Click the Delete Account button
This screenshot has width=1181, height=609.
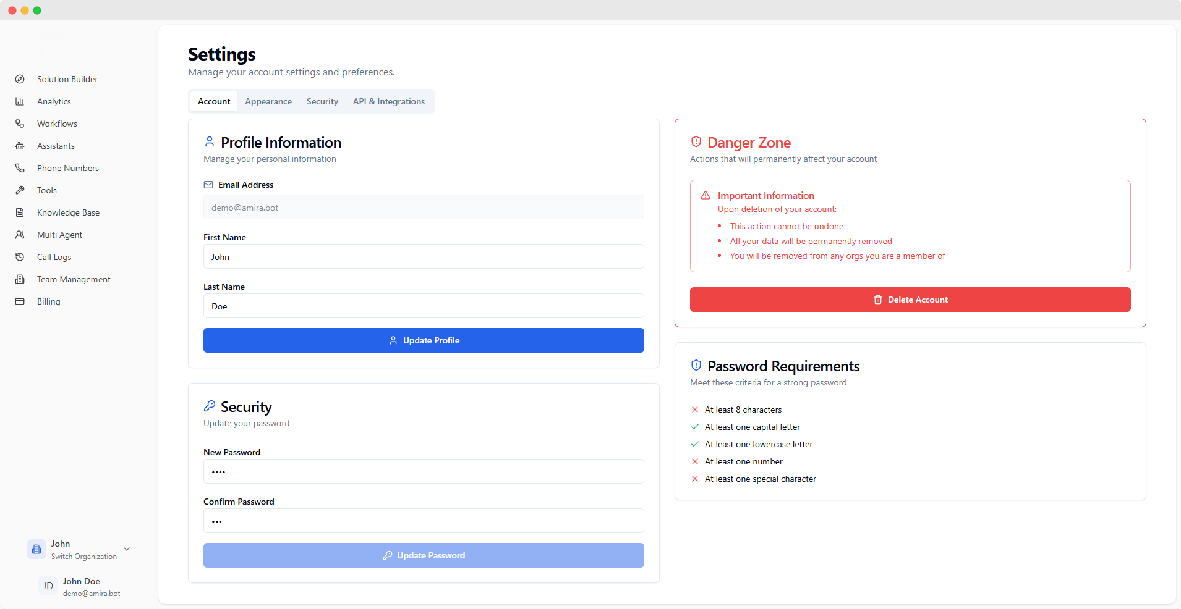click(909, 300)
